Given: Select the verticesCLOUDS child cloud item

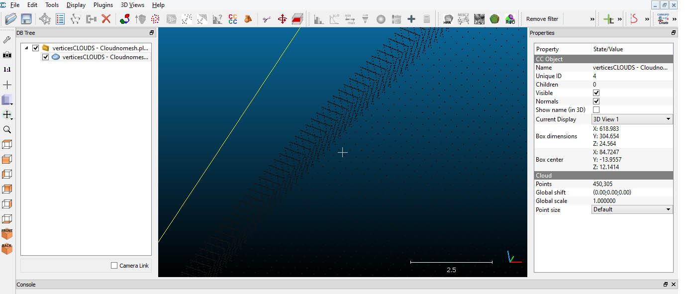Looking at the screenshot, I should click(105, 57).
